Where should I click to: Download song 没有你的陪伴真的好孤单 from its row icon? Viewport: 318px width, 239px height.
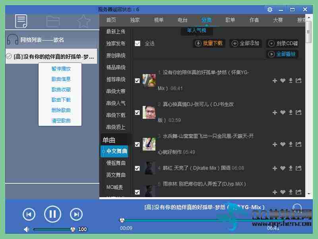(x=291, y=81)
